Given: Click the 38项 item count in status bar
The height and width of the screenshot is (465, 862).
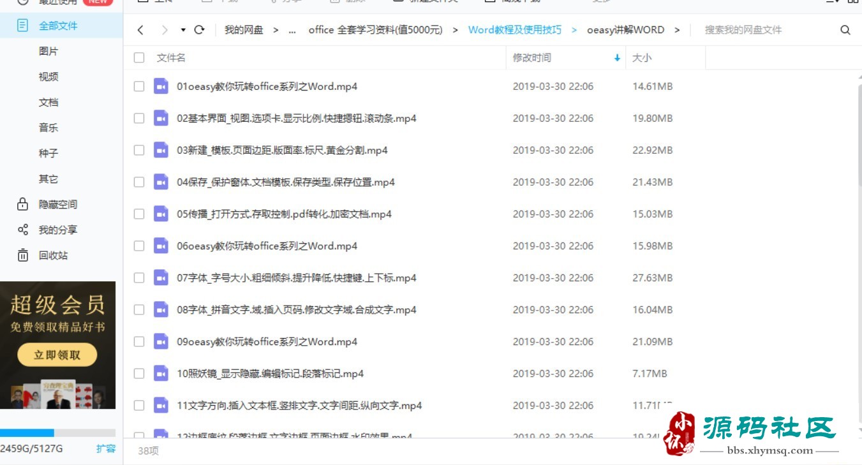Looking at the screenshot, I should [148, 451].
